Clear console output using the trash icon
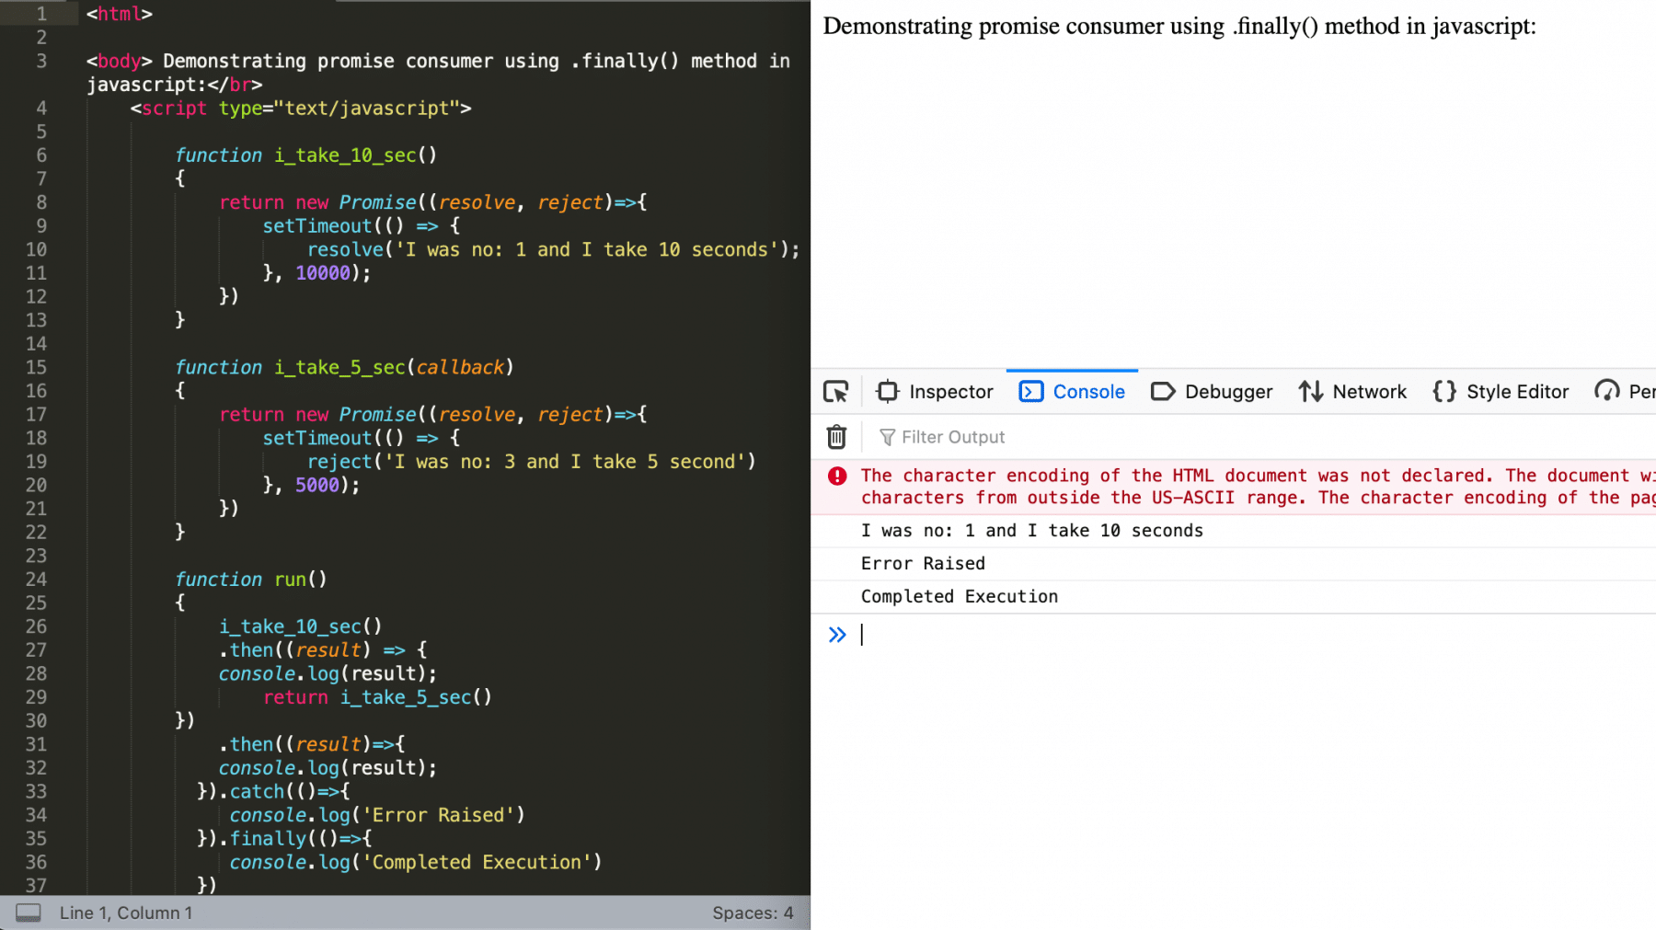 (835, 437)
